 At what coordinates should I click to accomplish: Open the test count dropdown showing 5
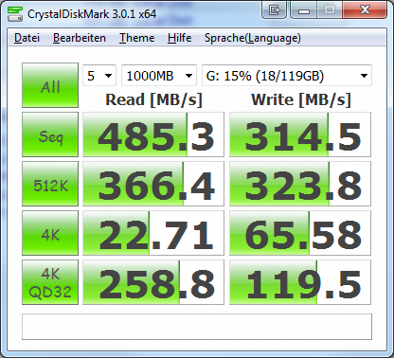(x=99, y=76)
